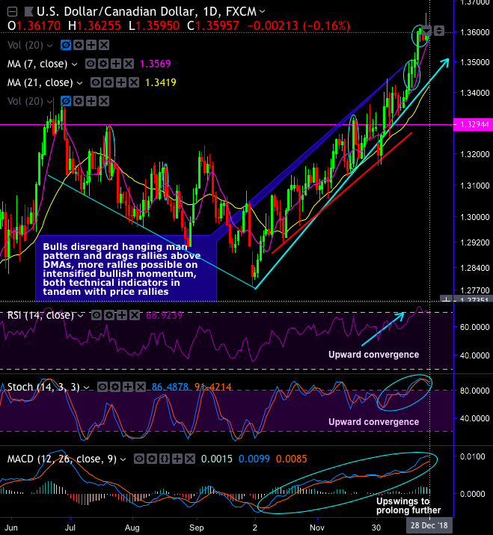Image resolution: width=493 pixels, height=535 pixels.
Task: Click the plus icon on the first Vol (20) row
Action: (x=91, y=45)
